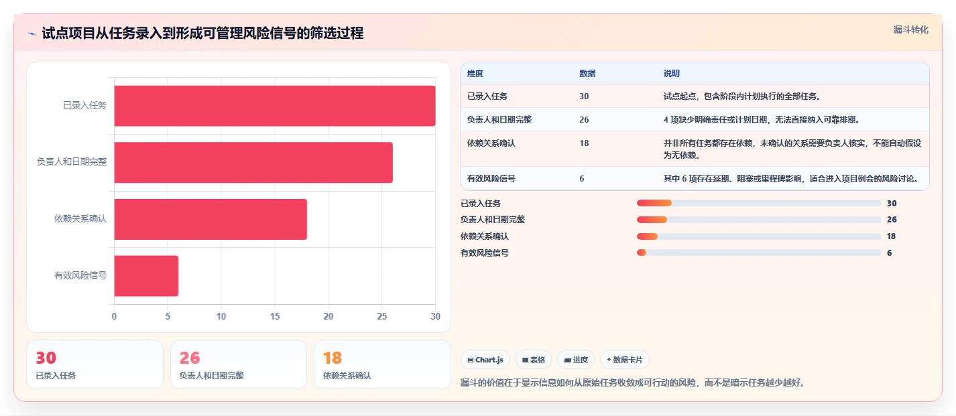956x416 pixels.
Task: Click the x-axis tick 15 on the chart
Action: [x=275, y=316]
